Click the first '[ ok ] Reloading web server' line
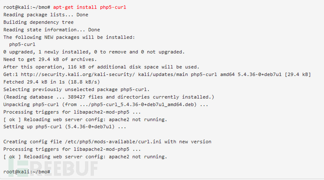The width and height of the screenshot is (324, 180). tap(85, 120)
